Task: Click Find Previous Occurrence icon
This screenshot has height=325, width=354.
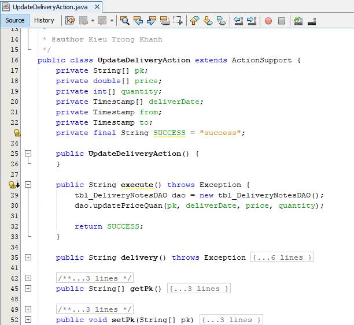Action: (x=138, y=21)
